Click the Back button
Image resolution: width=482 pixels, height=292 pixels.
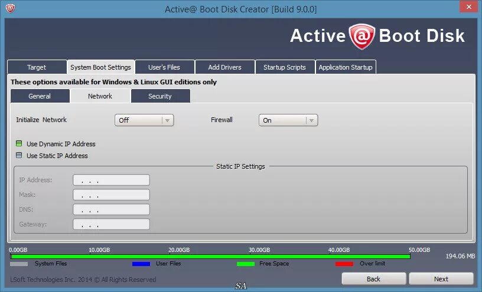pyautogui.click(x=374, y=279)
